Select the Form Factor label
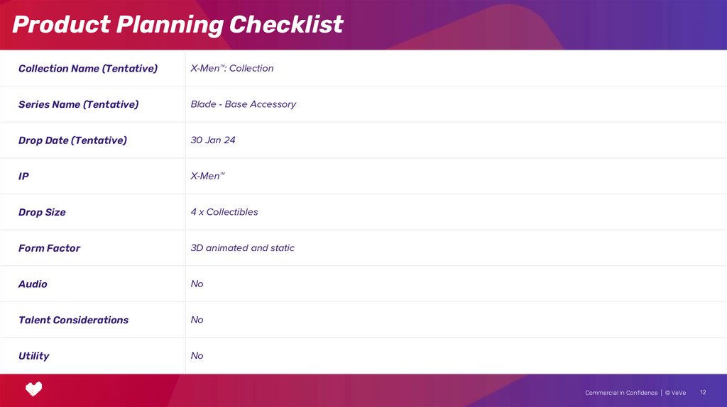Viewport: 727px width, 407px height. tap(49, 248)
